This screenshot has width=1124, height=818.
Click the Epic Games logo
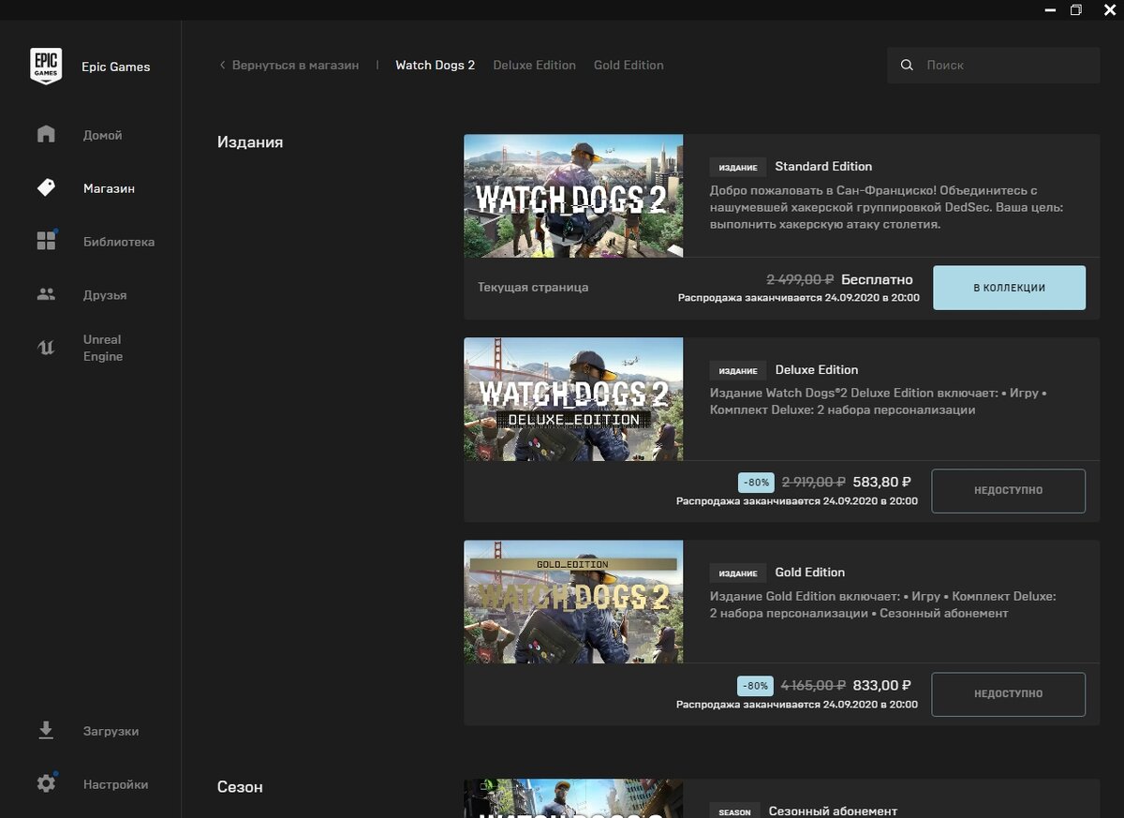tap(46, 67)
